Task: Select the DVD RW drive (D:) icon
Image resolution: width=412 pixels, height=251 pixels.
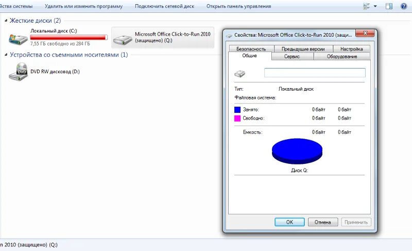Action: (18, 72)
